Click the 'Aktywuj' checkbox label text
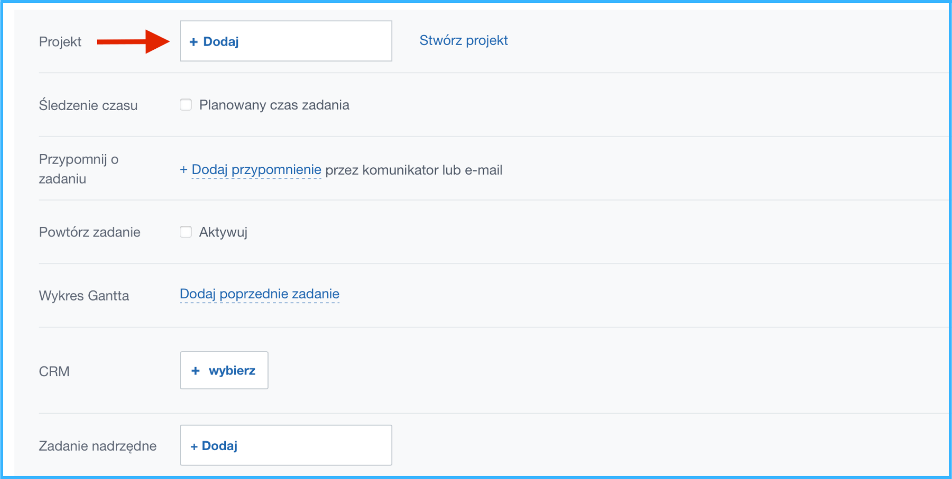Image resolution: width=952 pixels, height=479 pixels. click(223, 232)
